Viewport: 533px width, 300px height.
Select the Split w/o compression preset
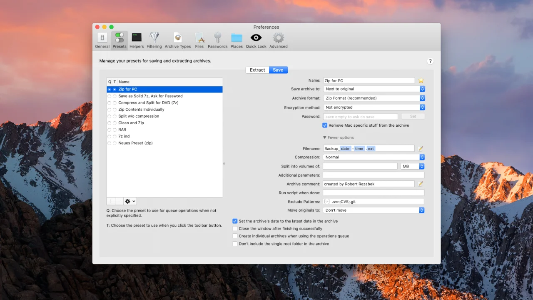164,116
